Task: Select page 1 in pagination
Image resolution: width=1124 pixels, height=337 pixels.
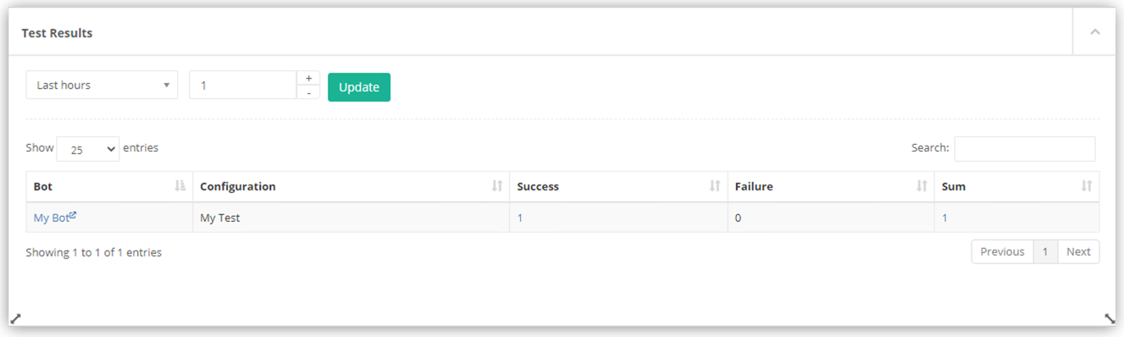Action: 1045,251
